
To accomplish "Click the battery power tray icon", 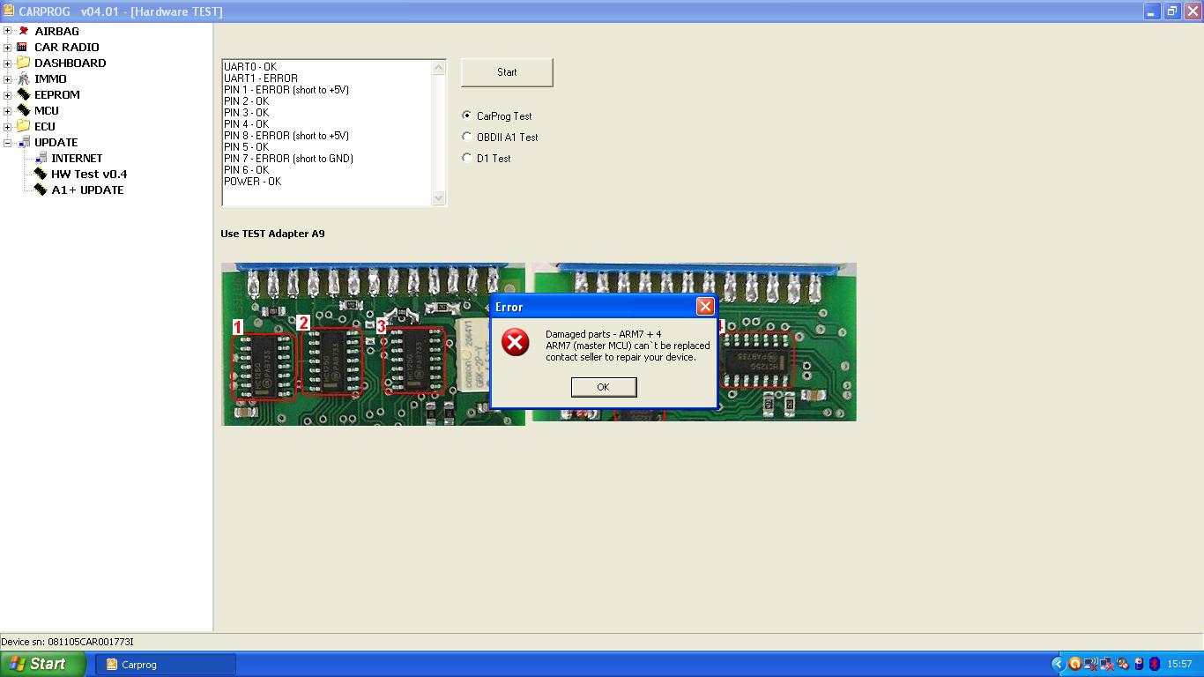I will pos(1139,664).
